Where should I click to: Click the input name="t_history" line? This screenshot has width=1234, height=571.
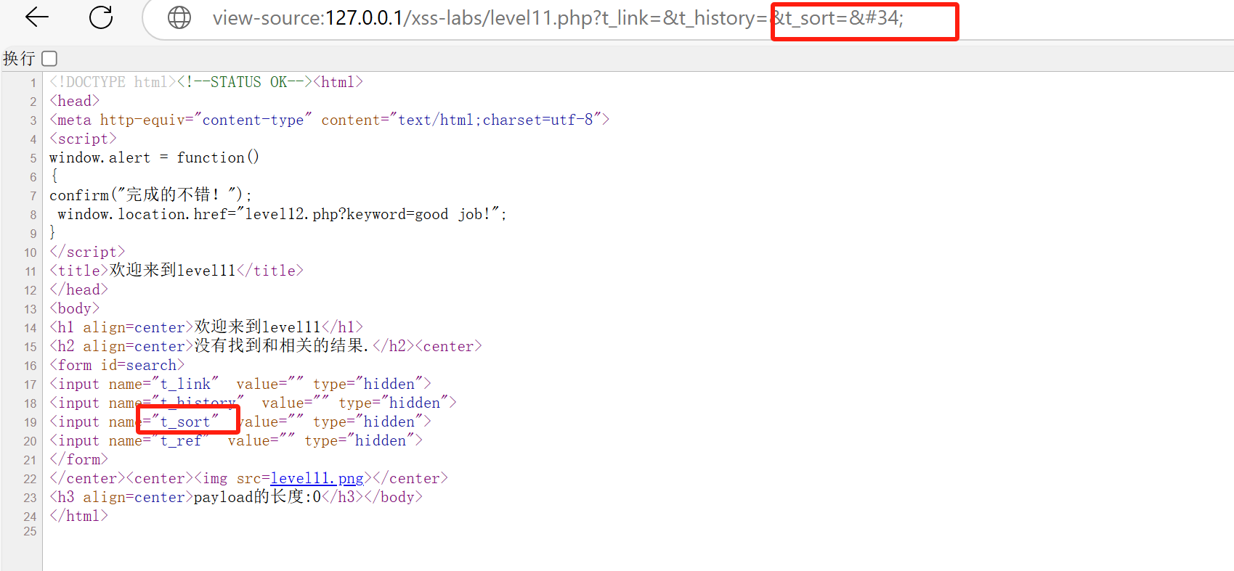[x=253, y=403]
